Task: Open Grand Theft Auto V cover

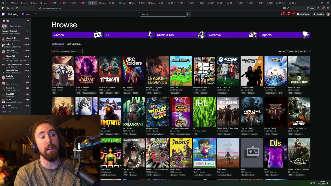Action: (205, 71)
